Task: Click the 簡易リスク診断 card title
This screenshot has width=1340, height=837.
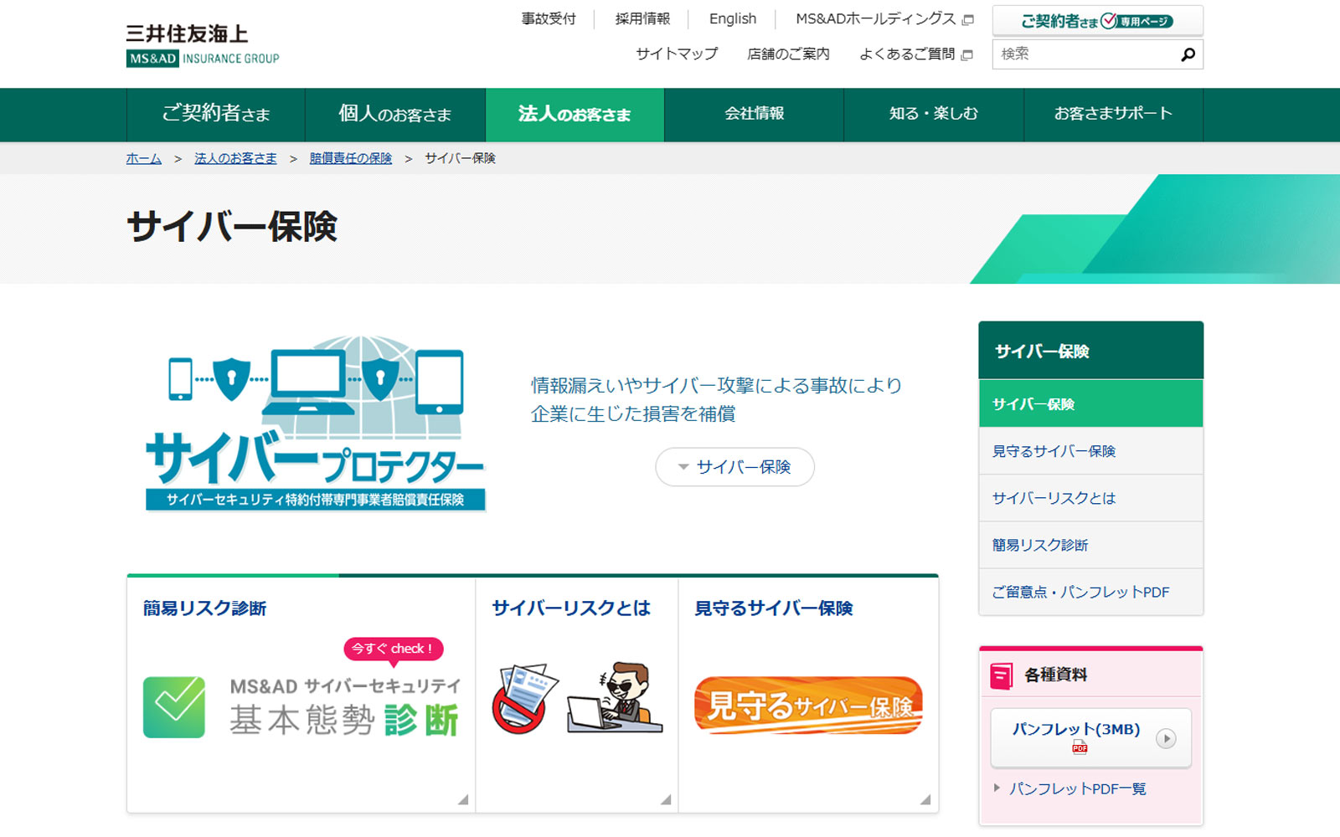Action: (204, 608)
